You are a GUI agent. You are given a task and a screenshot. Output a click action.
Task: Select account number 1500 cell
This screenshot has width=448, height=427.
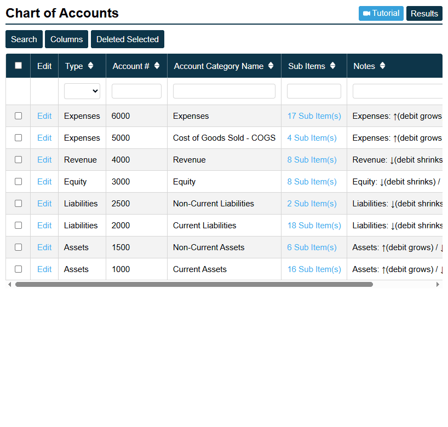[136, 247]
